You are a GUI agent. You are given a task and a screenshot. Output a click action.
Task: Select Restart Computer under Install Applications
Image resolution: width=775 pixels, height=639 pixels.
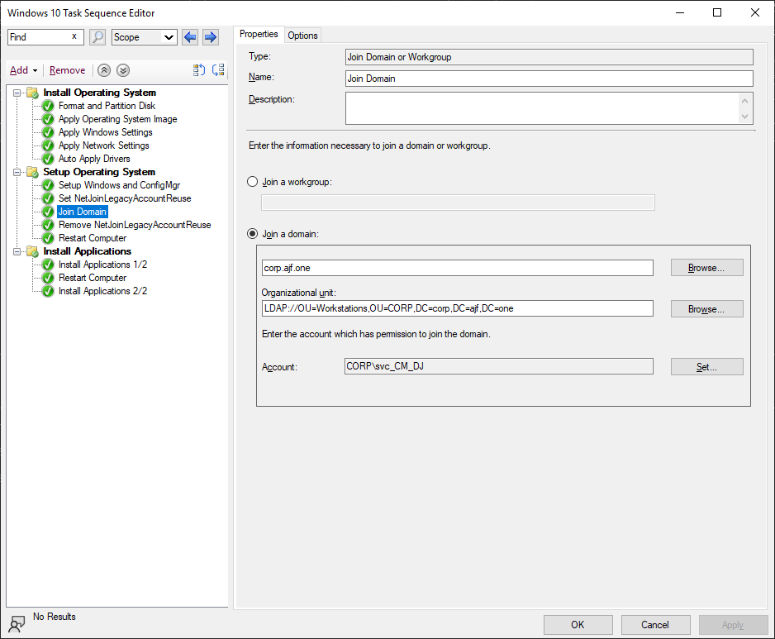93,278
